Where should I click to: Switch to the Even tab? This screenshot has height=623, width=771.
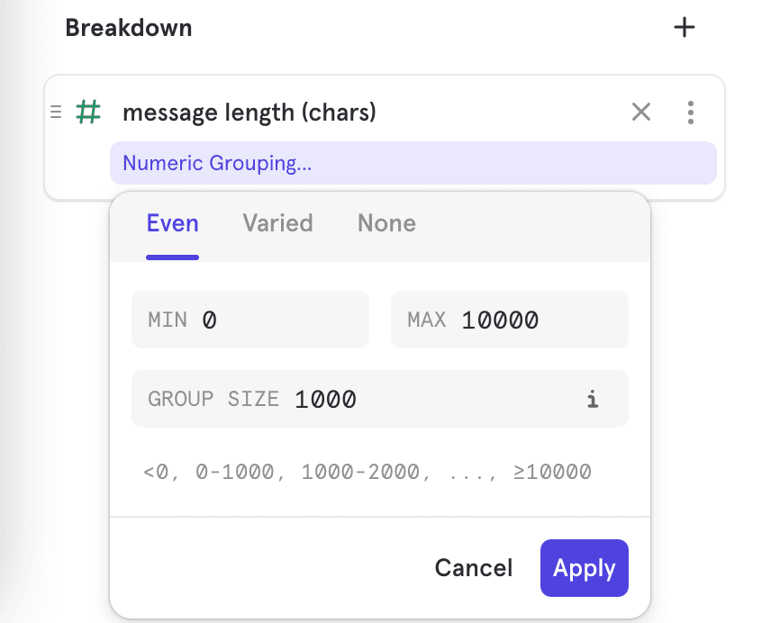click(172, 223)
